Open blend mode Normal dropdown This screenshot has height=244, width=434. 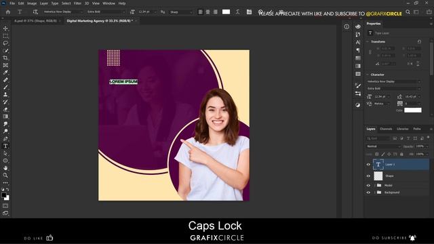tap(383, 146)
